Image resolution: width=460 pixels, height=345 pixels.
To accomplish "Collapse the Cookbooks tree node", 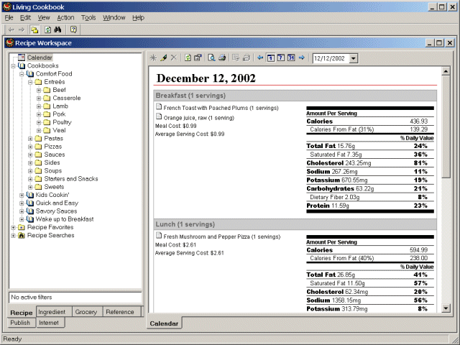I will tap(13, 66).
